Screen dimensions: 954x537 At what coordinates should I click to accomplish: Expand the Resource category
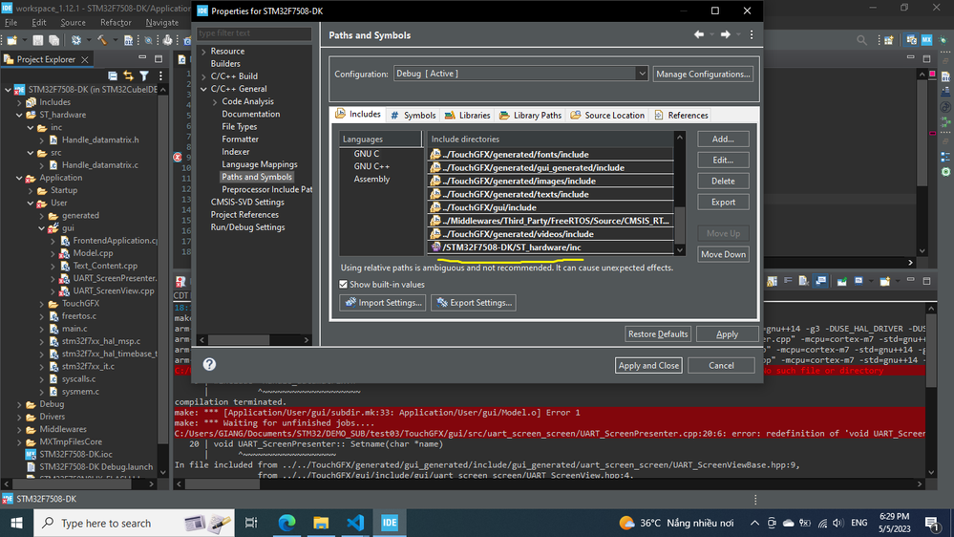pos(203,52)
